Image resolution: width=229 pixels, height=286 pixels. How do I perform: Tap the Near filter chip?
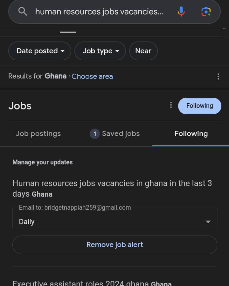(x=143, y=51)
